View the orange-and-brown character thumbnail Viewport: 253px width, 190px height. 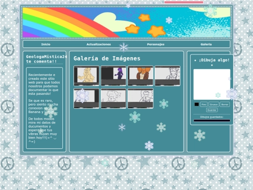141,76
